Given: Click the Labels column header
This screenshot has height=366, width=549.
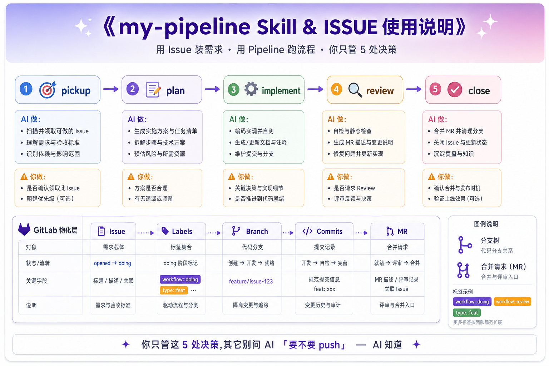Looking at the screenshot, I should pyautogui.click(x=181, y=231).
